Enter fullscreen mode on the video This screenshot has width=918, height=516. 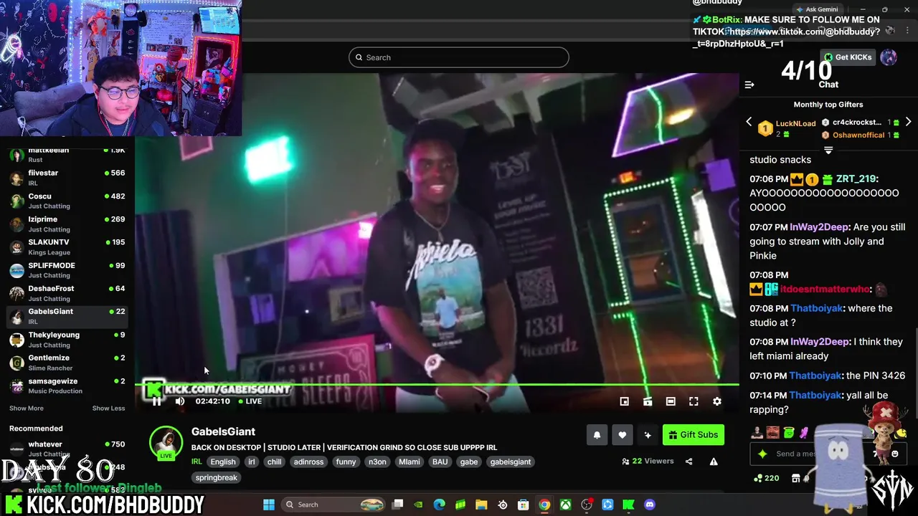pos(694,401)
